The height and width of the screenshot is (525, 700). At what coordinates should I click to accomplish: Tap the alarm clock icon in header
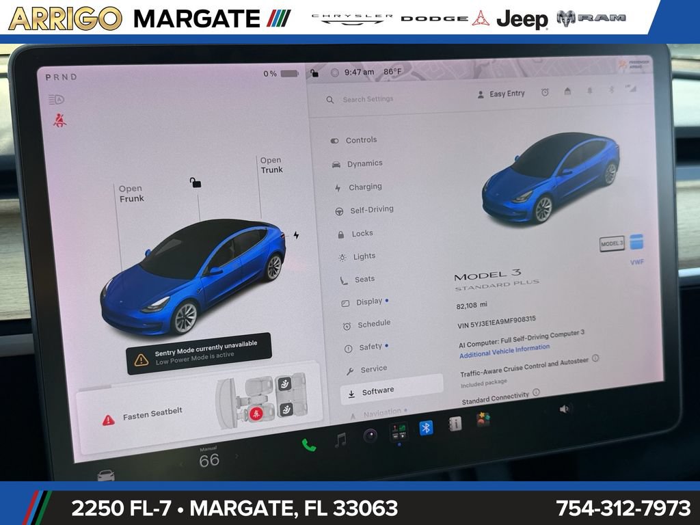(545, 92)
